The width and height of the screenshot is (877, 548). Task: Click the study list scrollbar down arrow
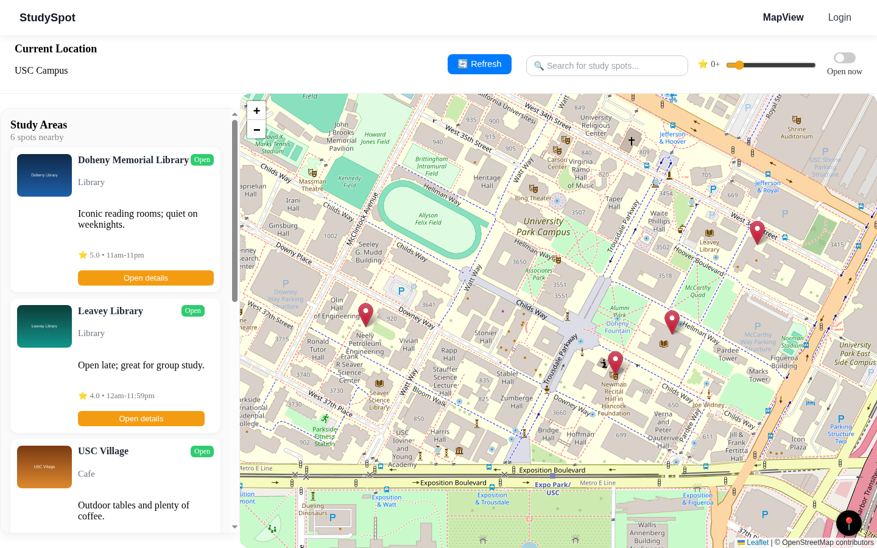tap(234, 527)
